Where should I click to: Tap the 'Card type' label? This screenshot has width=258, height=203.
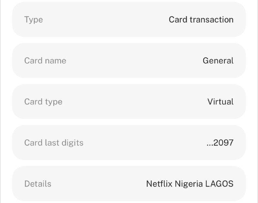pos(43,102)
